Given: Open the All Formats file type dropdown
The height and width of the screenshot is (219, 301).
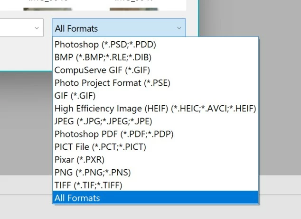Looking at the screenshot, I should (x=119, y=28).
